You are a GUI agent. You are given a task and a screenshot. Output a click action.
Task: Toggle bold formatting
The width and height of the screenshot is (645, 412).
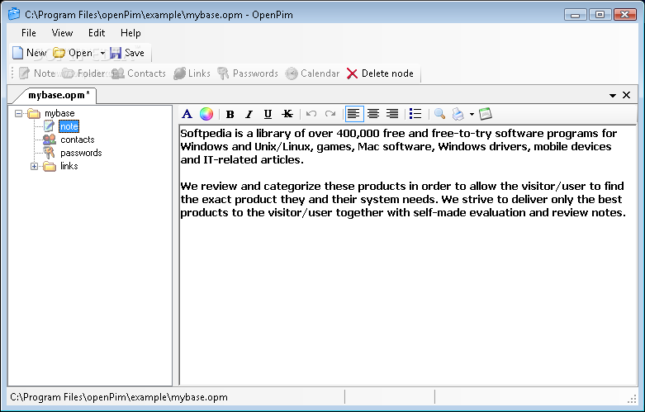(230, 114)
